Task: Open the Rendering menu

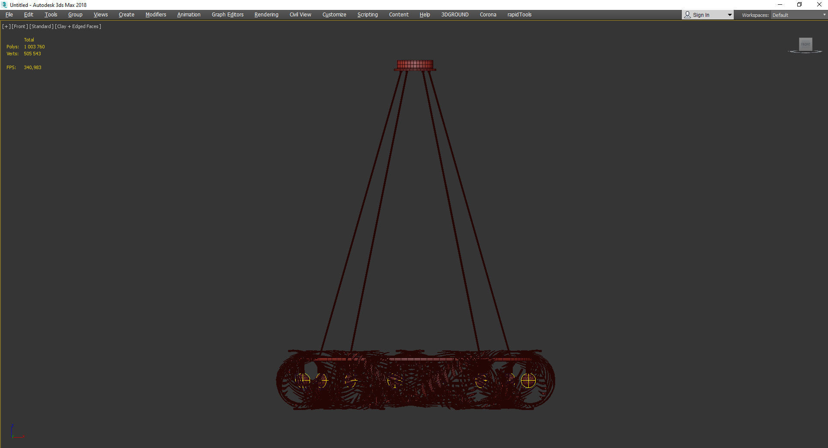Action: [x=266, y=15]
